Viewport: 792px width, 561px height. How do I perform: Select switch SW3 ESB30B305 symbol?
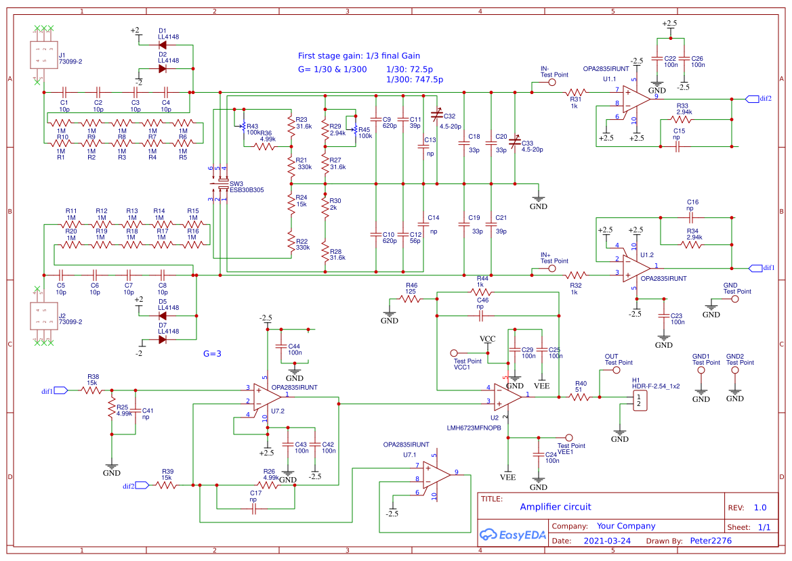222,183
